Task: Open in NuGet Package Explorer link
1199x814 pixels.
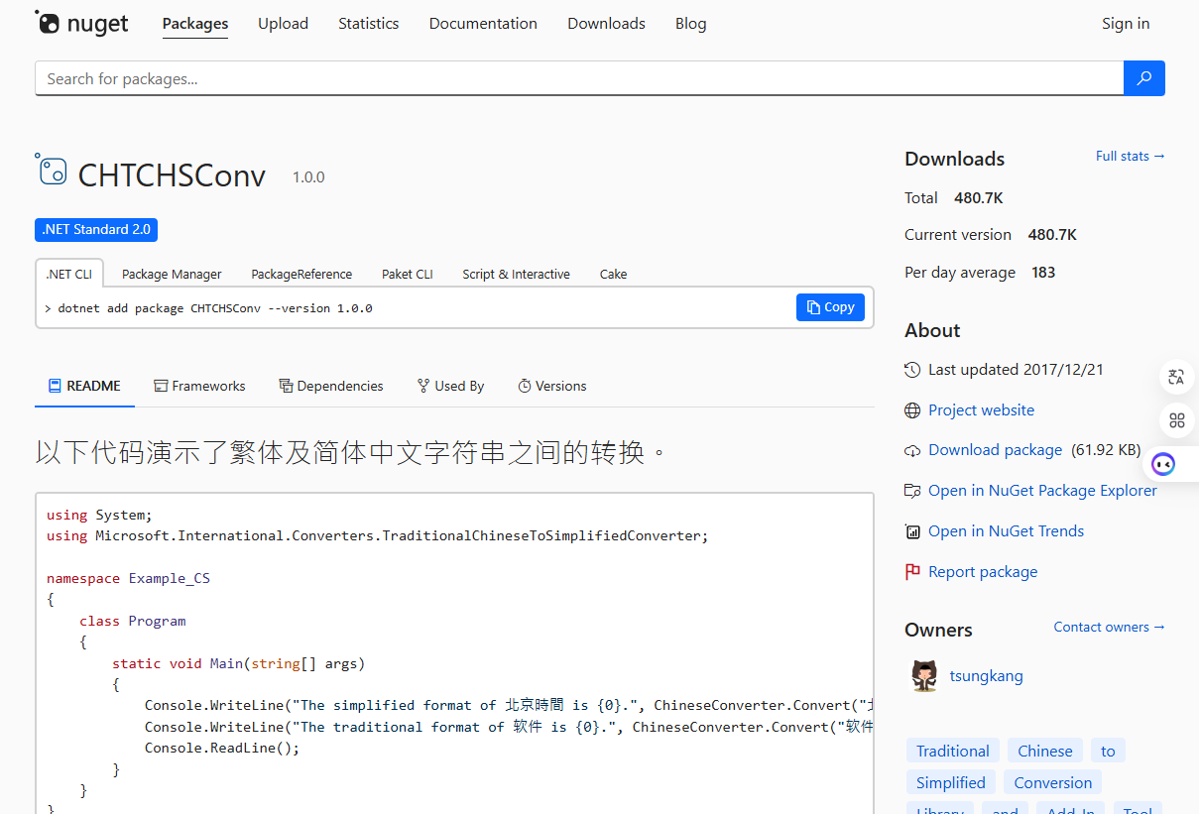Action: 1042,491
